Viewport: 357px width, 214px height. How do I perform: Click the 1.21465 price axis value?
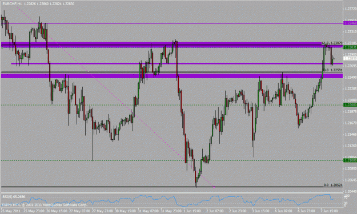point(351,134)
